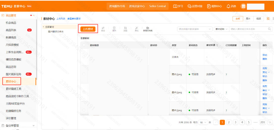274x130 pixels.
Task: Open Seller Central in top navigation
Action: pyautogui.click(x=158, y=6)
